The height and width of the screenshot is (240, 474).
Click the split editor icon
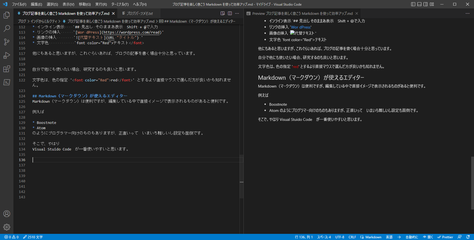coord(230,13)
